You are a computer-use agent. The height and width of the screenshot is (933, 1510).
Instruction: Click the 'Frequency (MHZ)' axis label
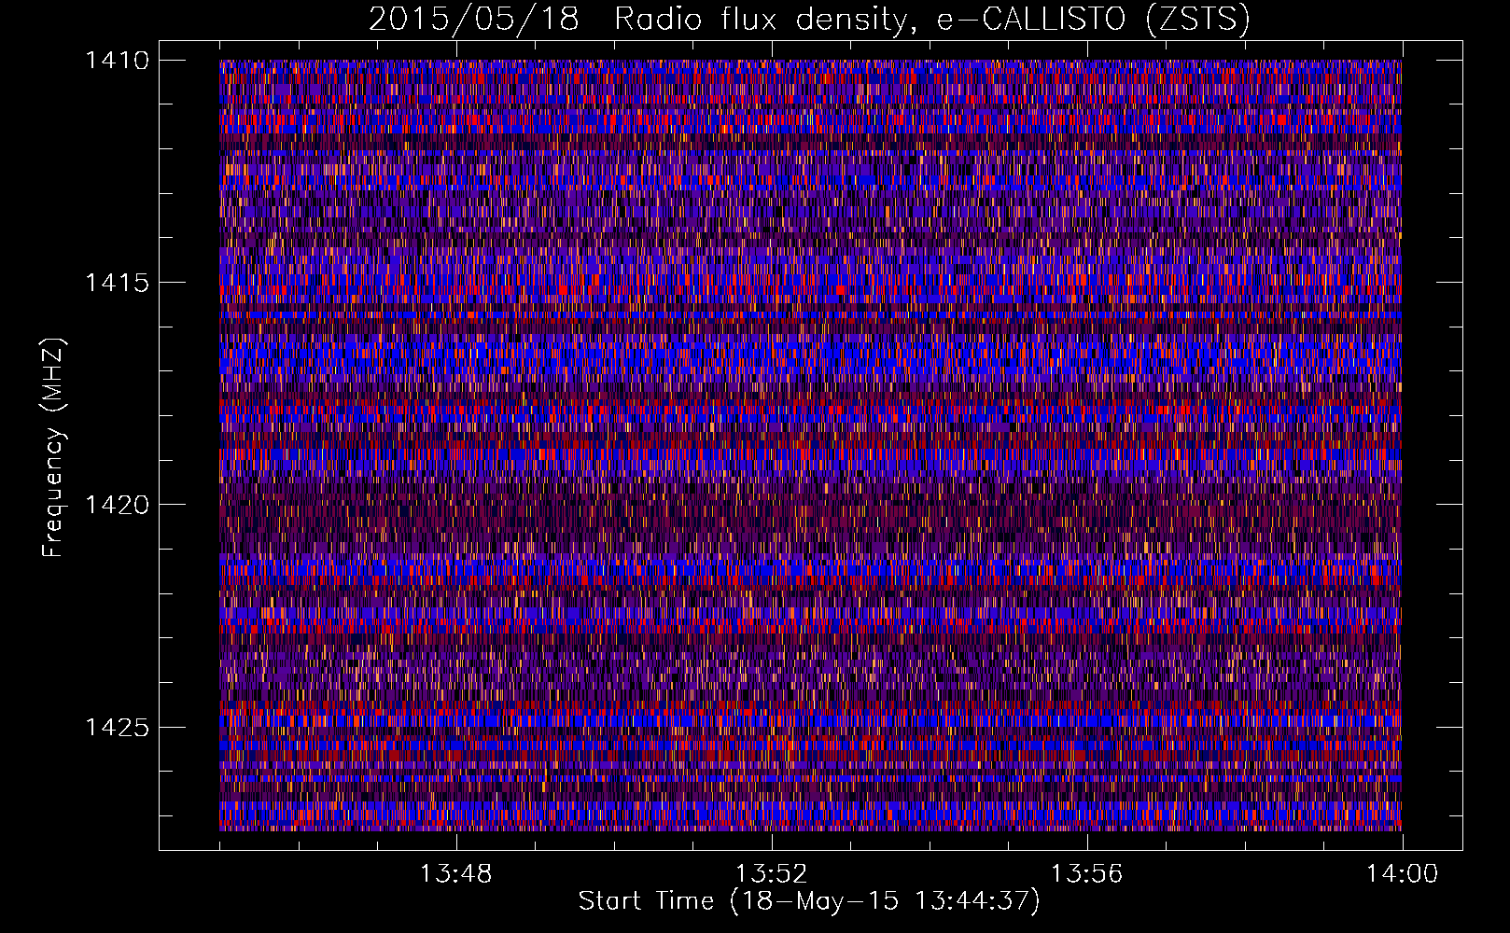pos(54,447)
